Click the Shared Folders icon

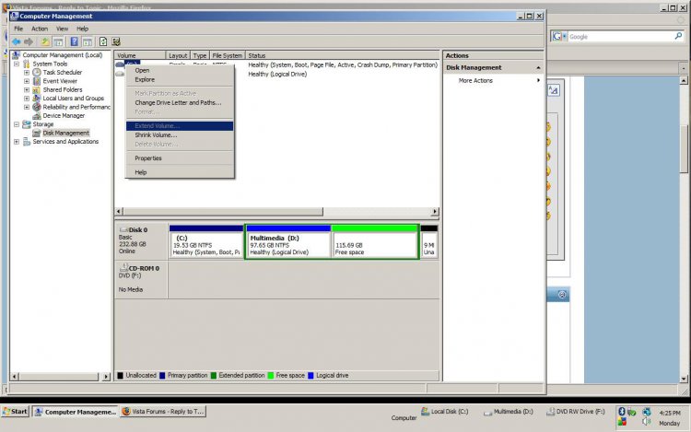pos(37,90)
